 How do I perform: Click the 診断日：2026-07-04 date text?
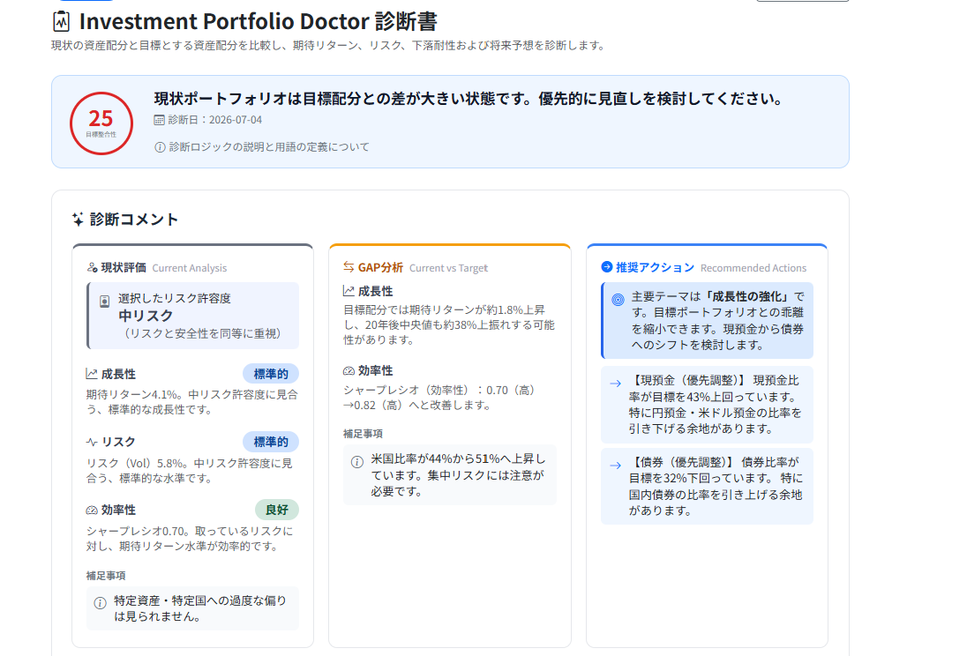214,120
